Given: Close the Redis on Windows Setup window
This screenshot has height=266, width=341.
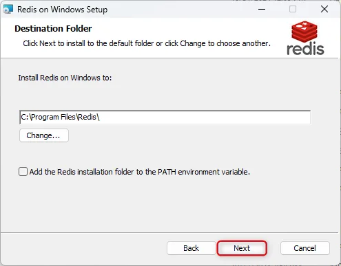Looking at the screenshot, I should coord(324,10).
